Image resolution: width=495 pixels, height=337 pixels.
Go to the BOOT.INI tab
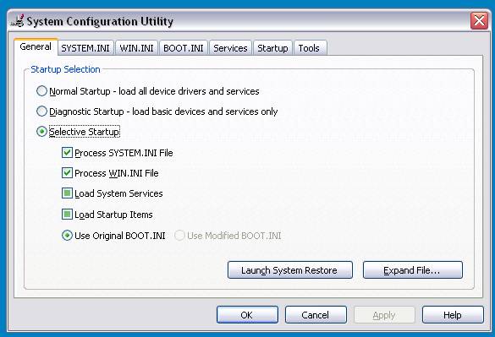point(184,48)
